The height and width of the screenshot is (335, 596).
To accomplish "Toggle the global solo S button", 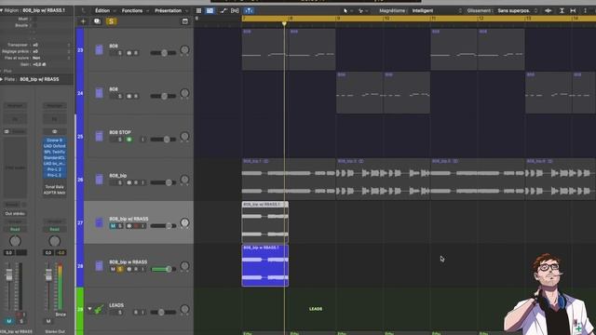I will tap(112, 21).
